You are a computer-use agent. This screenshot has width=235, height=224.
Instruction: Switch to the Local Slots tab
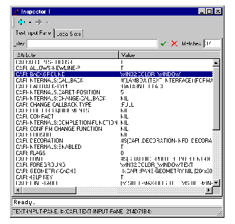(x=69, y=34)
